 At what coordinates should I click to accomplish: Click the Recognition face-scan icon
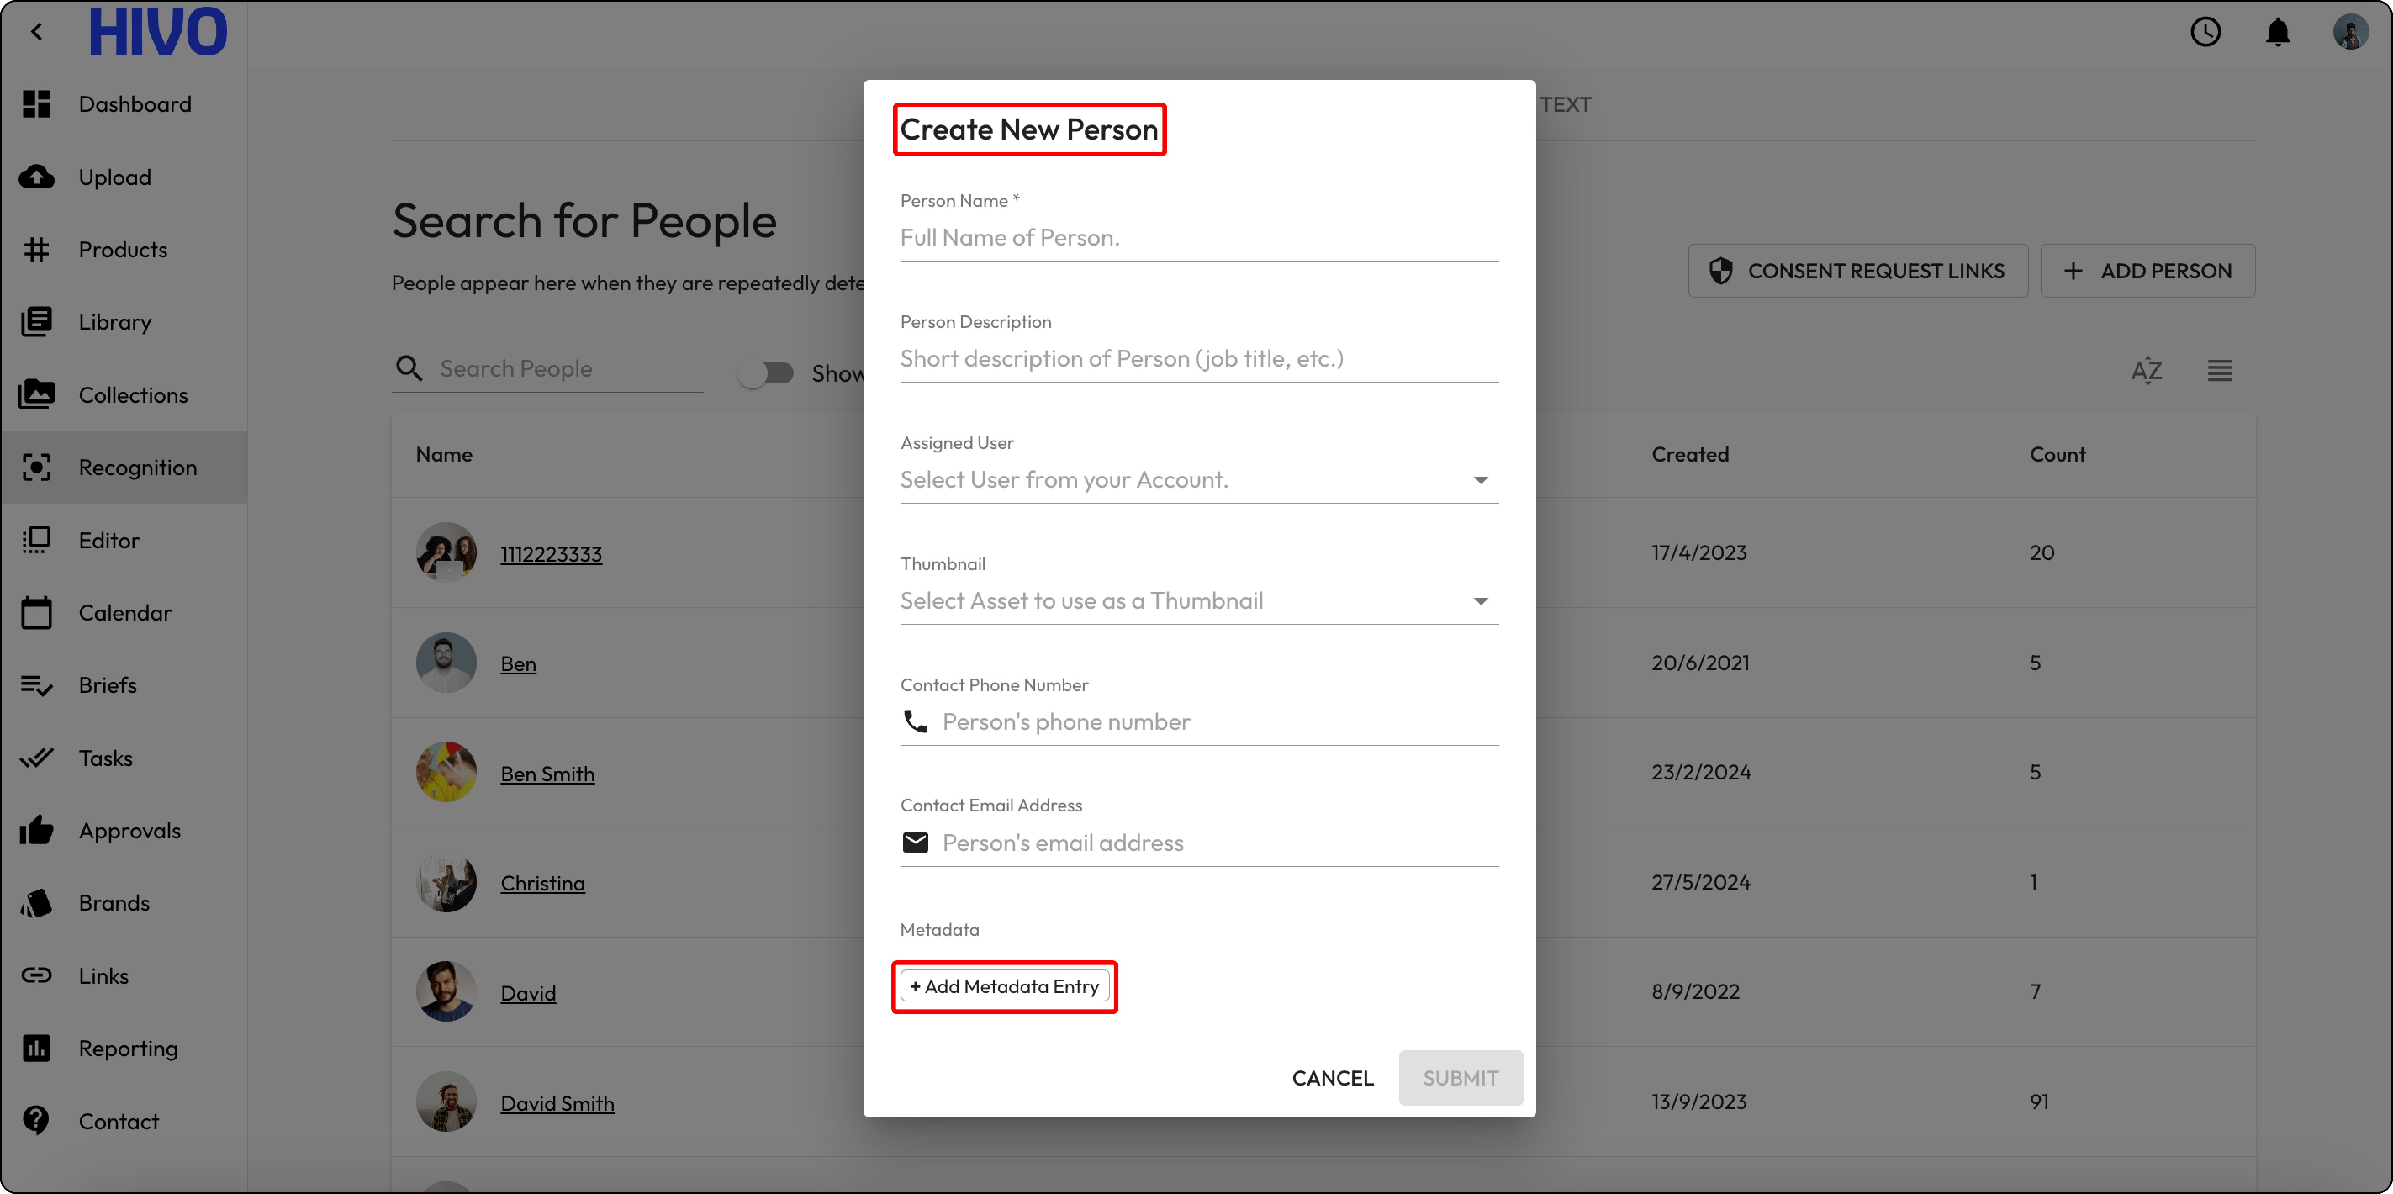point(37,468)
